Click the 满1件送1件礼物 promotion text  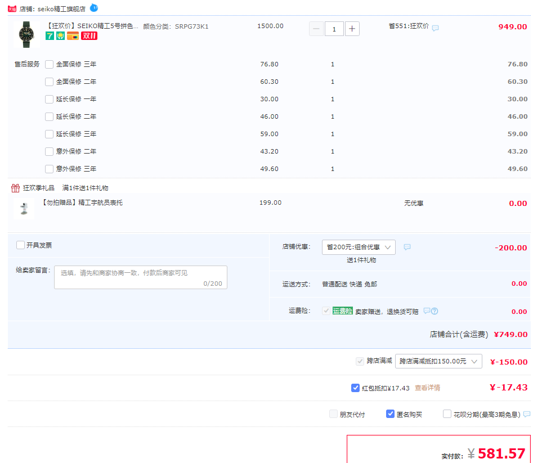(x=86, y=188)
